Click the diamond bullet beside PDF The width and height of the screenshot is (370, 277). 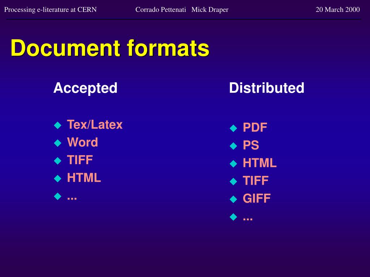point(233,128)
